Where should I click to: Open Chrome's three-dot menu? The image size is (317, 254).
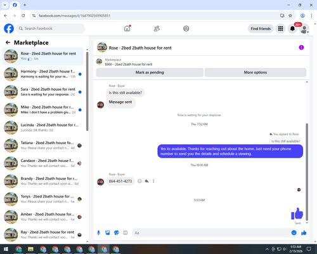311,15
